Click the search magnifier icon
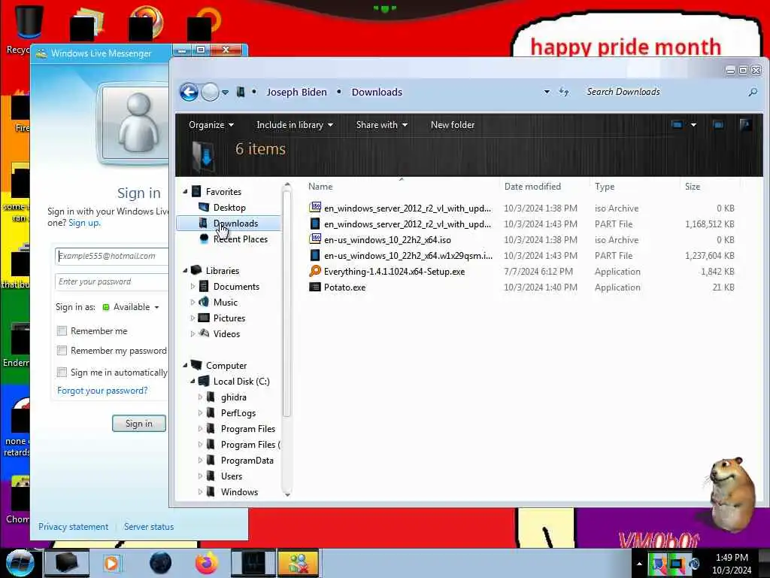Screen dimensions: 770x578 click(752, 92)
